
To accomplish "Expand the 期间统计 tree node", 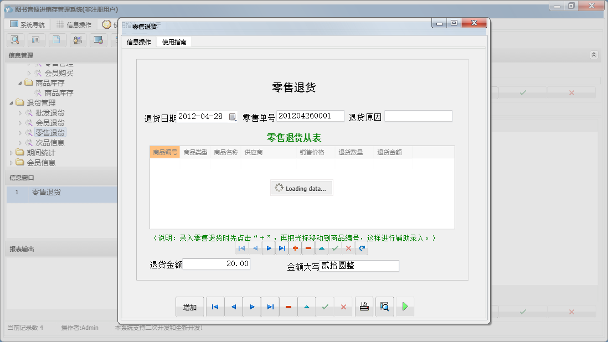I will (10, 153).
